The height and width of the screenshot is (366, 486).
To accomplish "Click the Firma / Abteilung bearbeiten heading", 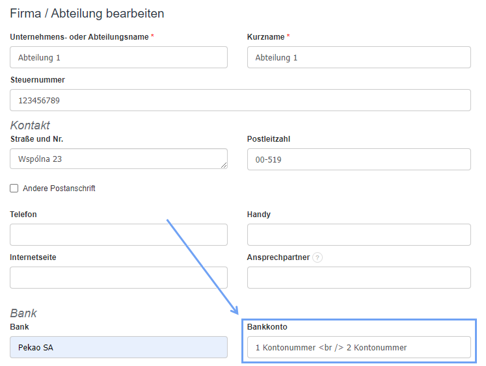I will click(x=87, y=13).
